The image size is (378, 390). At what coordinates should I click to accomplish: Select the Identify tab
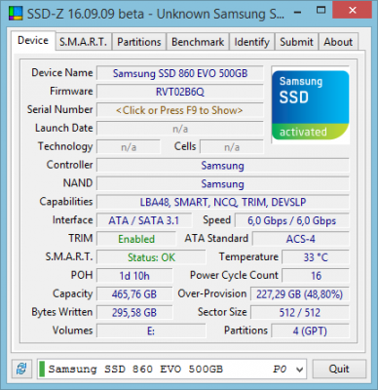252,42
